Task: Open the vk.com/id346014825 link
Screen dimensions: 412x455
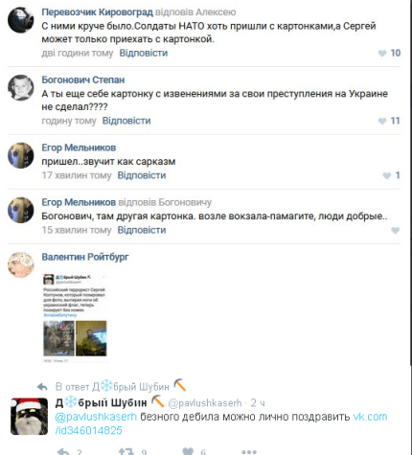Action: 221,423
